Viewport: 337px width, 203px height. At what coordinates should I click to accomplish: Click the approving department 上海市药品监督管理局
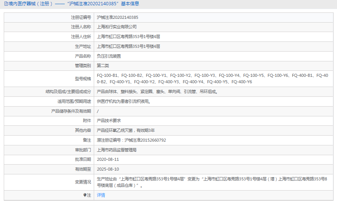coord(117,150)
